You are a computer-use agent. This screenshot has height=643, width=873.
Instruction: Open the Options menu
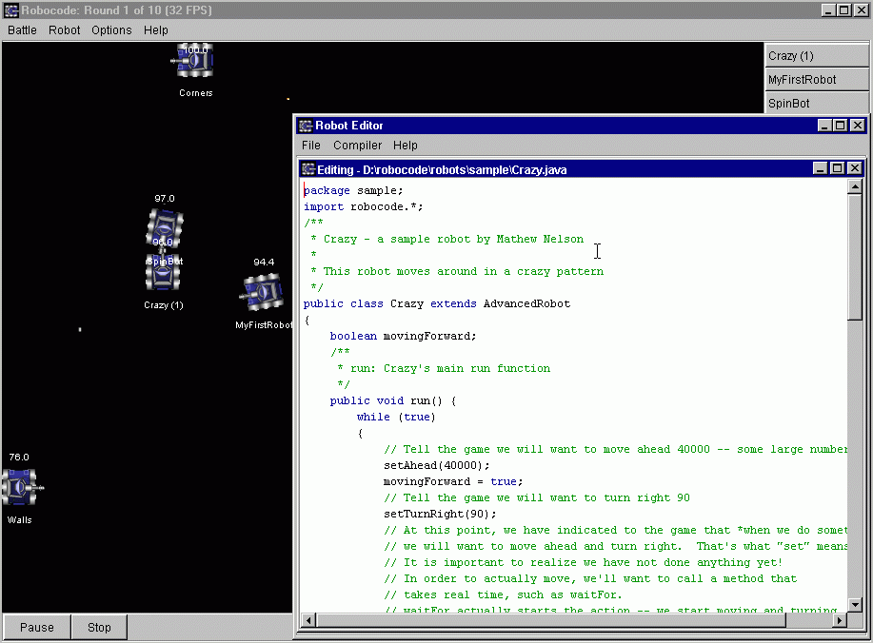[x=111, y=30]
